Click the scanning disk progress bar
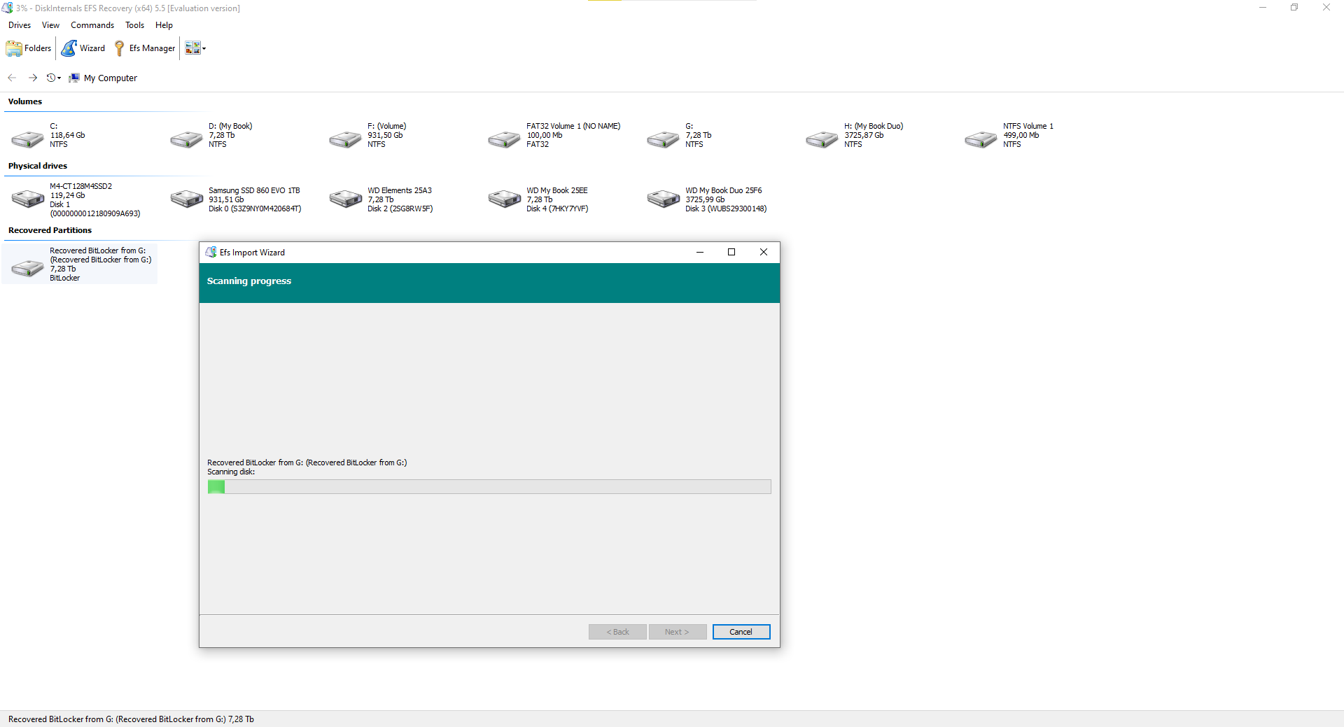This screenshot has height=727, width=1344. (489, 486)
